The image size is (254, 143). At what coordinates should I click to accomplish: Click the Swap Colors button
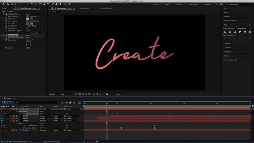coord(35,33)
